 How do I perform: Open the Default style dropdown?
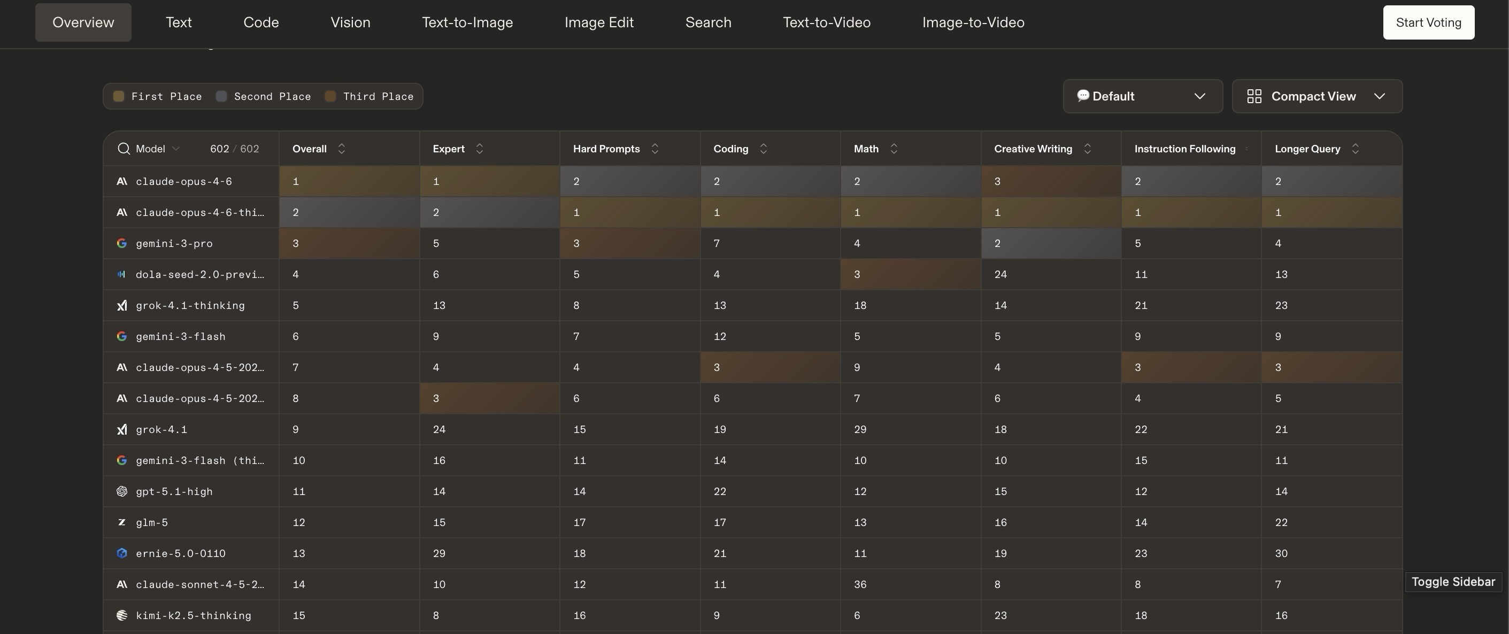[1142, 96]
